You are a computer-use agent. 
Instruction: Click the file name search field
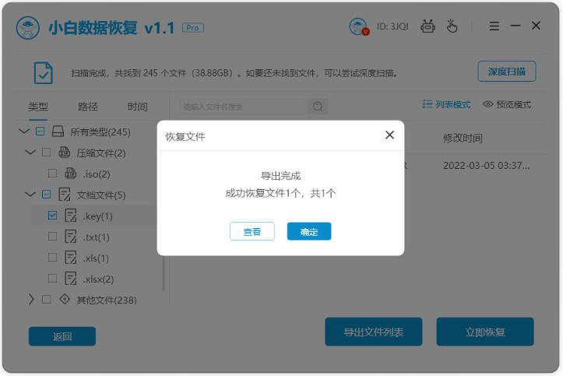click(x=241, y=107)
